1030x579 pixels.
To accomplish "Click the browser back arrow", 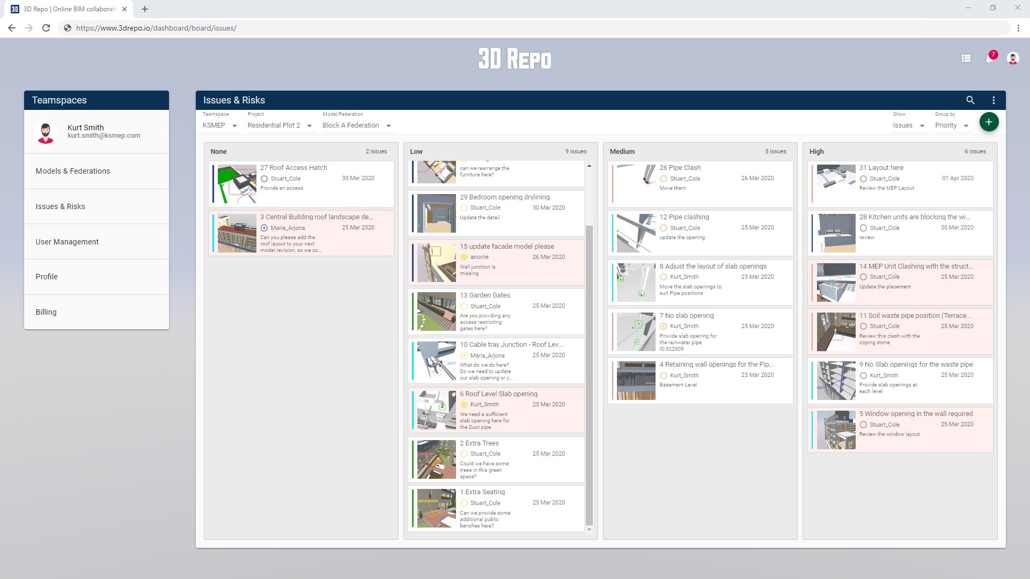I will pos(12,28).
